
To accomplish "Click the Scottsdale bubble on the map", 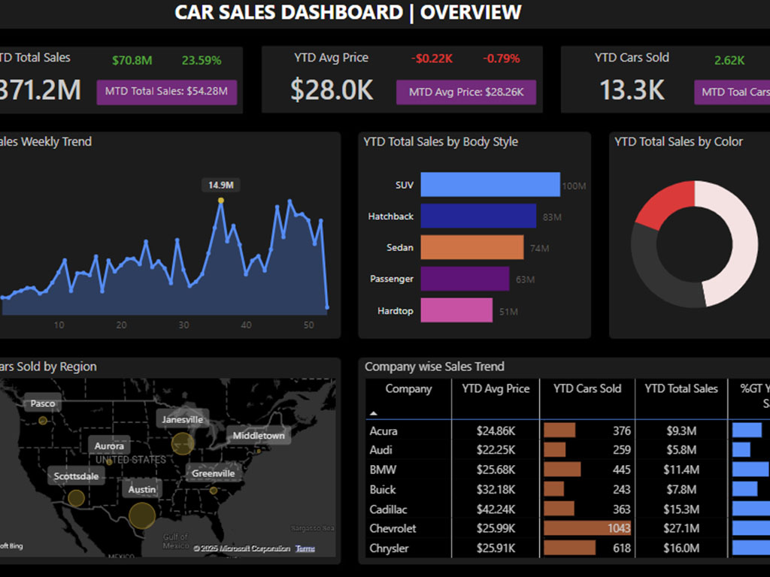I will (76, 498).
